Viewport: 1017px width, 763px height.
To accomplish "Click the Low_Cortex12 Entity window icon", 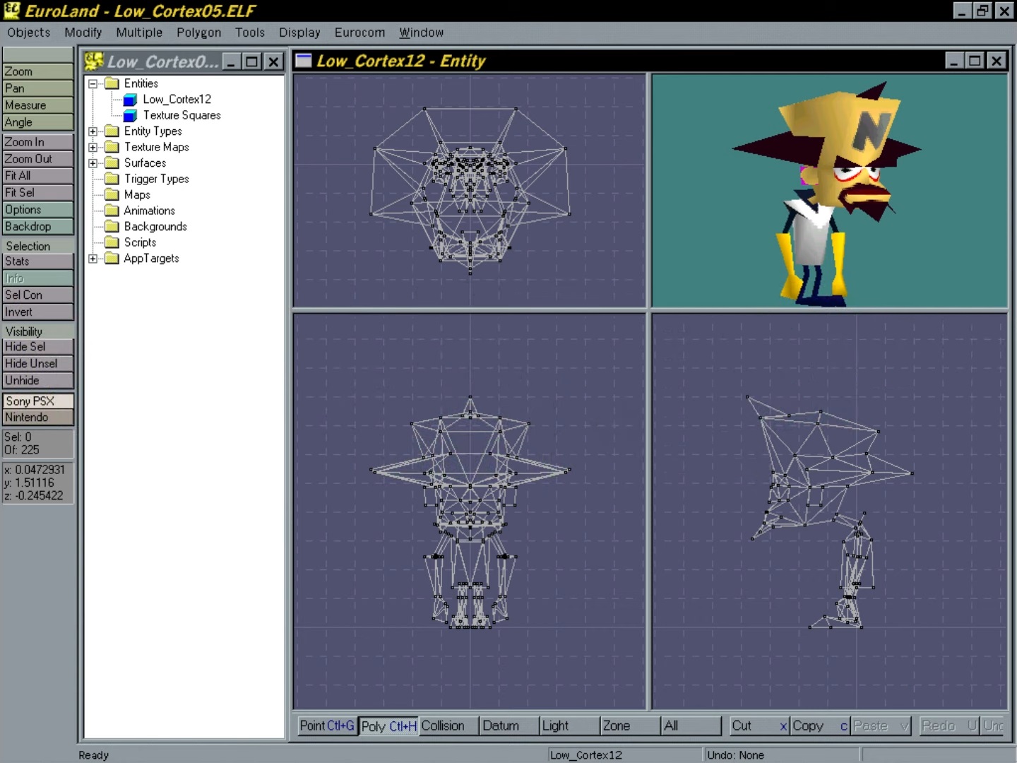I will coord(304,61).
